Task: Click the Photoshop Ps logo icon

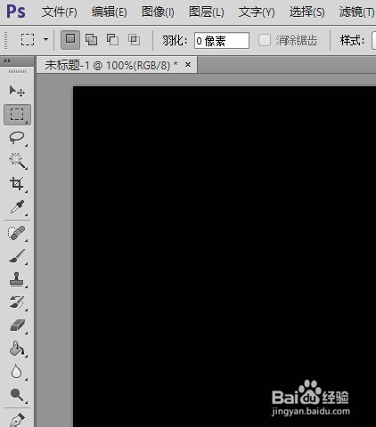Action: click(x=16, y=12)
